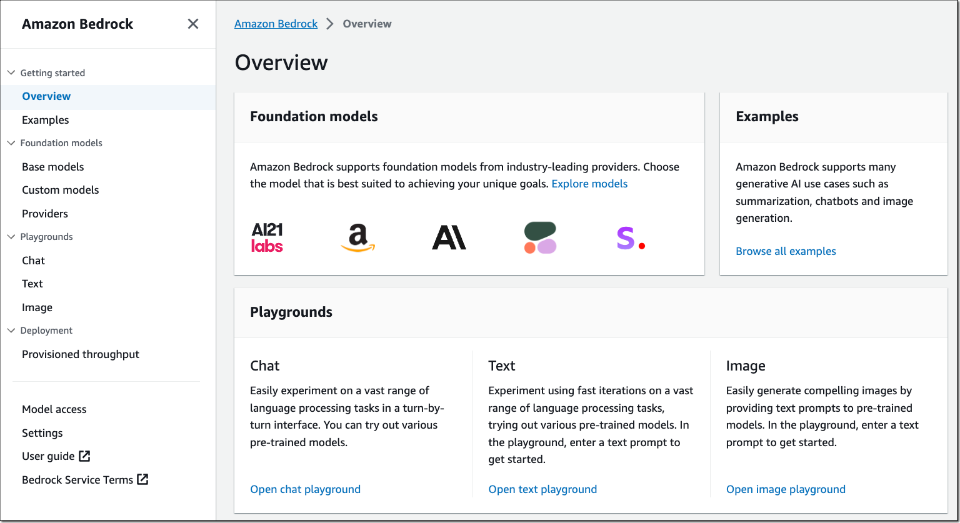Select Base models in sidebar
The height and width of the screenshot is (523, 960).
click(52, 167)
